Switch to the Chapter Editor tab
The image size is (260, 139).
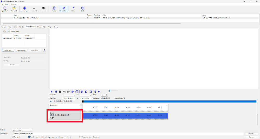pyautogui.click(x=42, y=27)
